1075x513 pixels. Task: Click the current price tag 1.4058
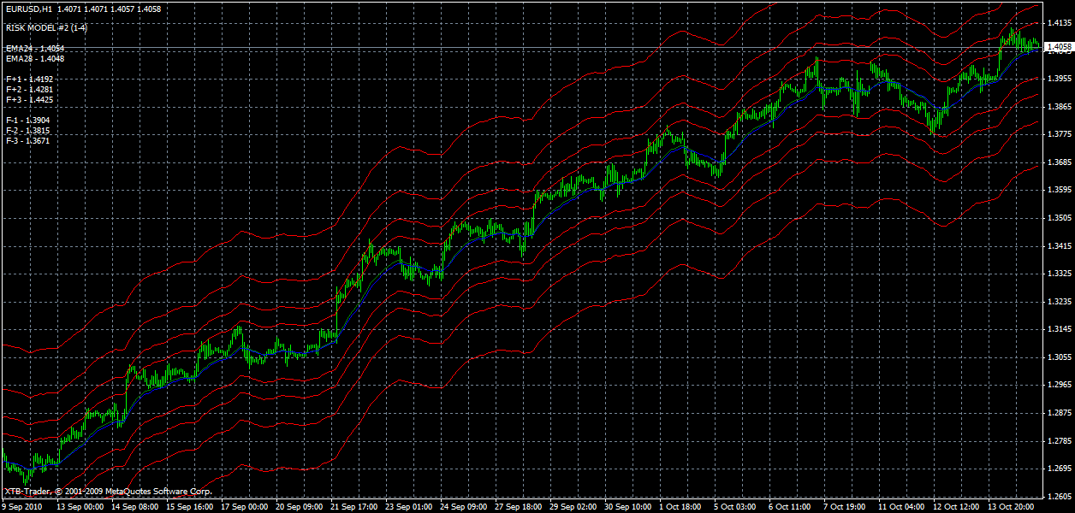point(1059,47)
